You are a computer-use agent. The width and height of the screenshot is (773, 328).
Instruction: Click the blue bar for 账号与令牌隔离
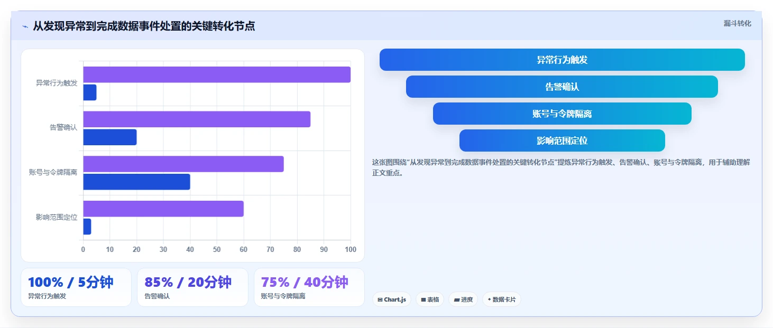pyautogui.click(x=136, y=182)
